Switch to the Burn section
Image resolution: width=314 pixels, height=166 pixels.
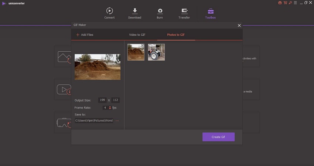[x=160, y=13]
